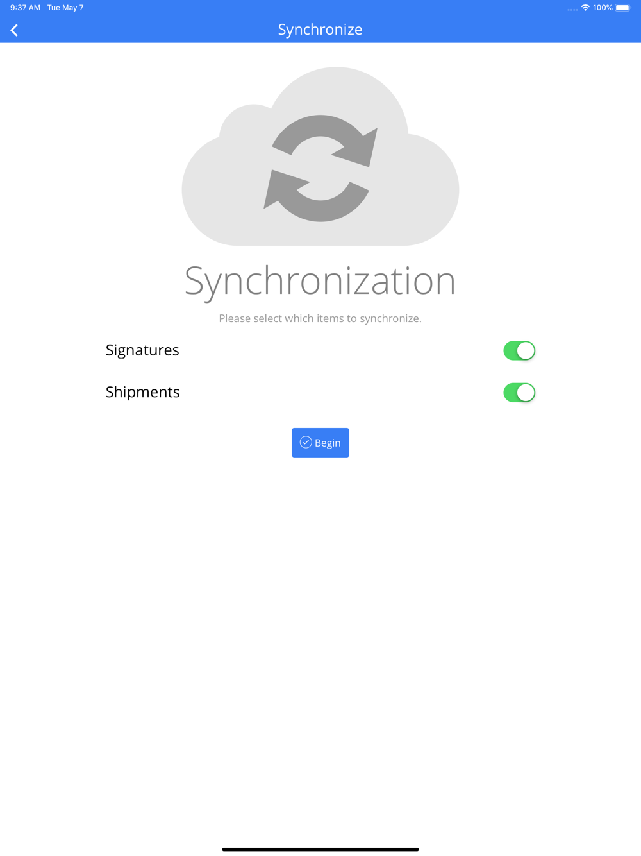Tap the 100% battery percentage text

pyautogui.click(x=603, y=8)
